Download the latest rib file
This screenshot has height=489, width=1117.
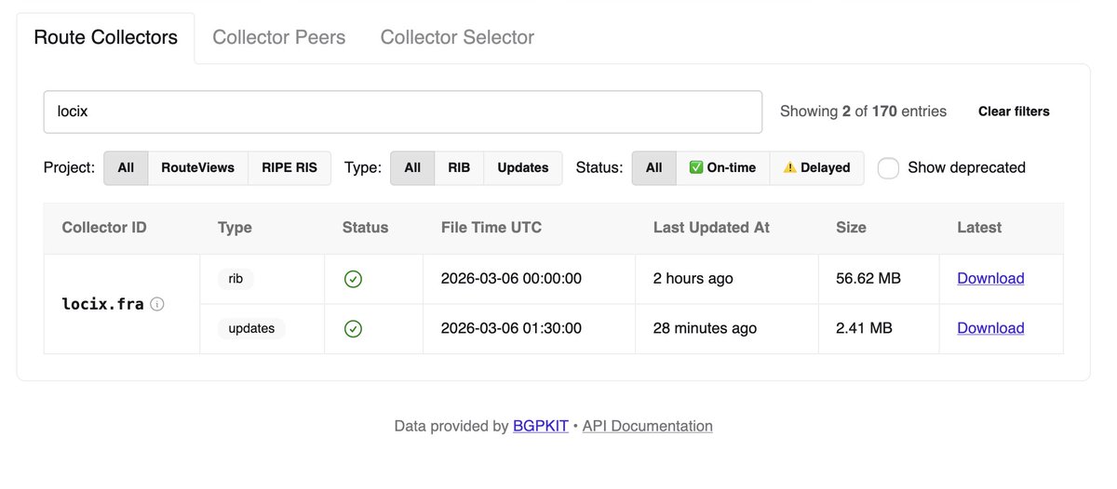pyautogui.click(x=990, y=279)
